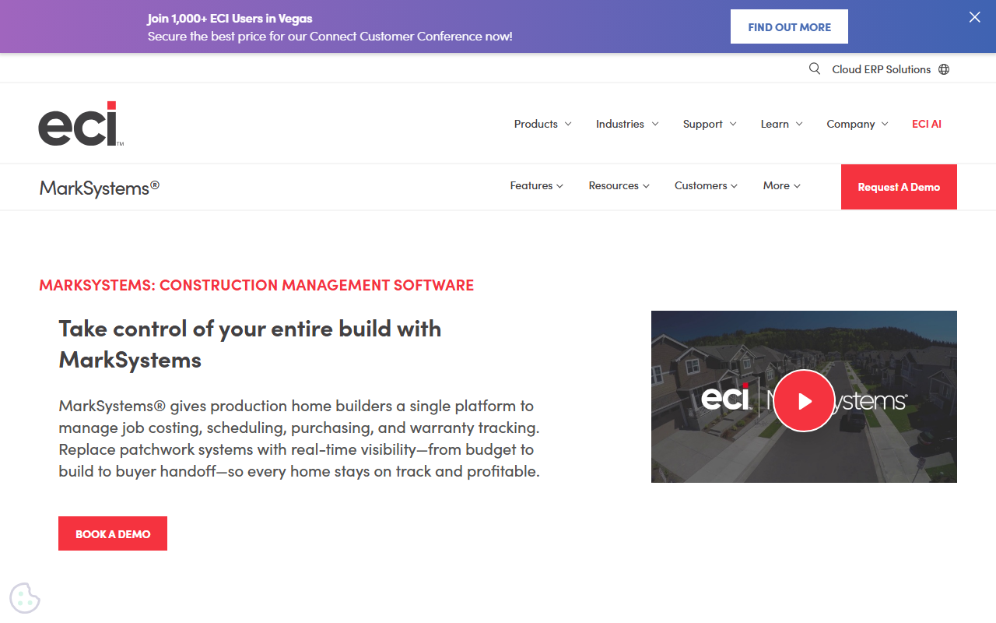
Task: Click the search magnifier icon
Action: point(815,69)
